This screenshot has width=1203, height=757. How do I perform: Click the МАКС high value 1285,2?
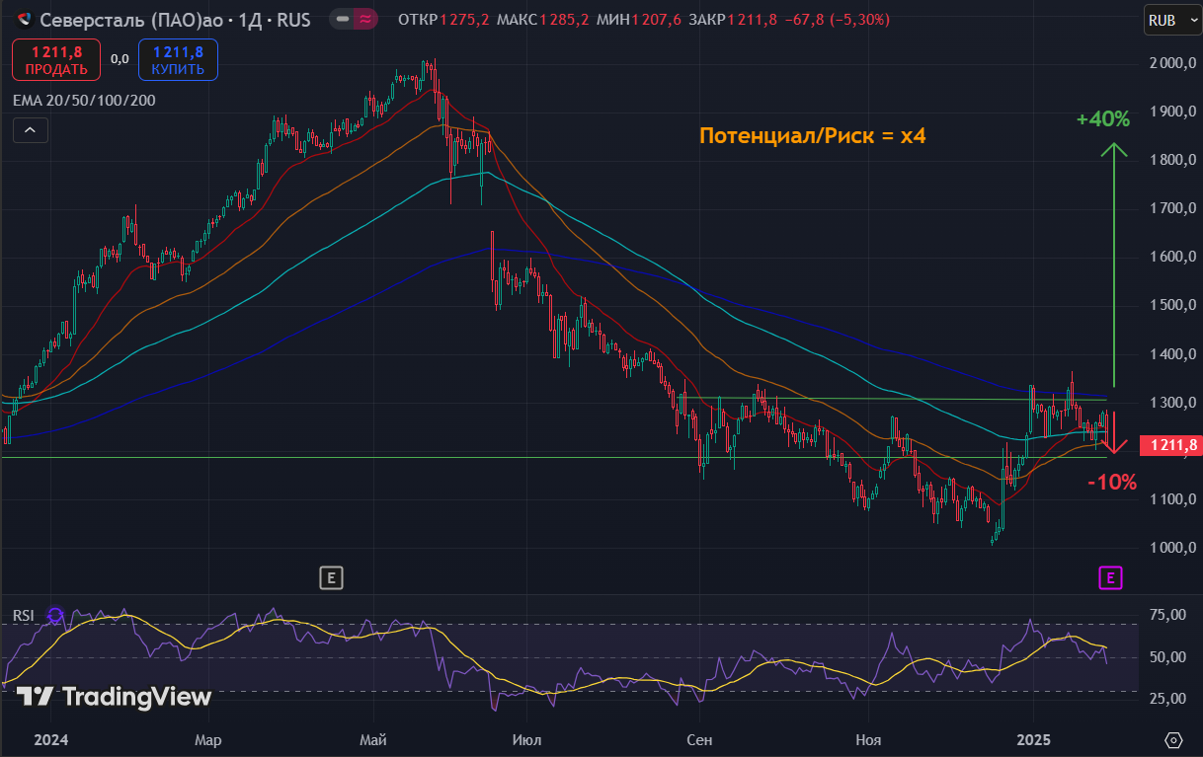pos(565,20)
